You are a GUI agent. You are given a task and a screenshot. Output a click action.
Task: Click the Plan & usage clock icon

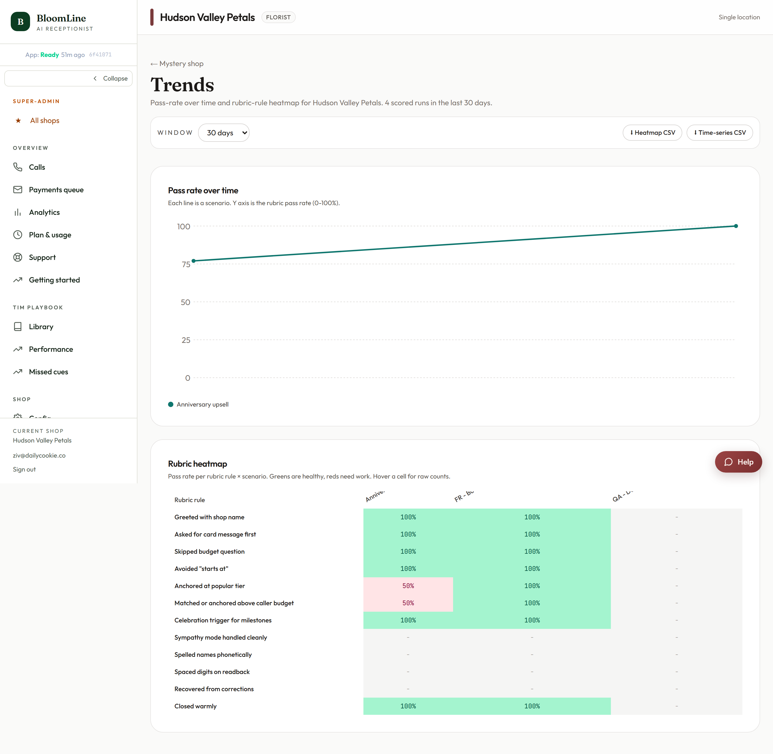18,235
